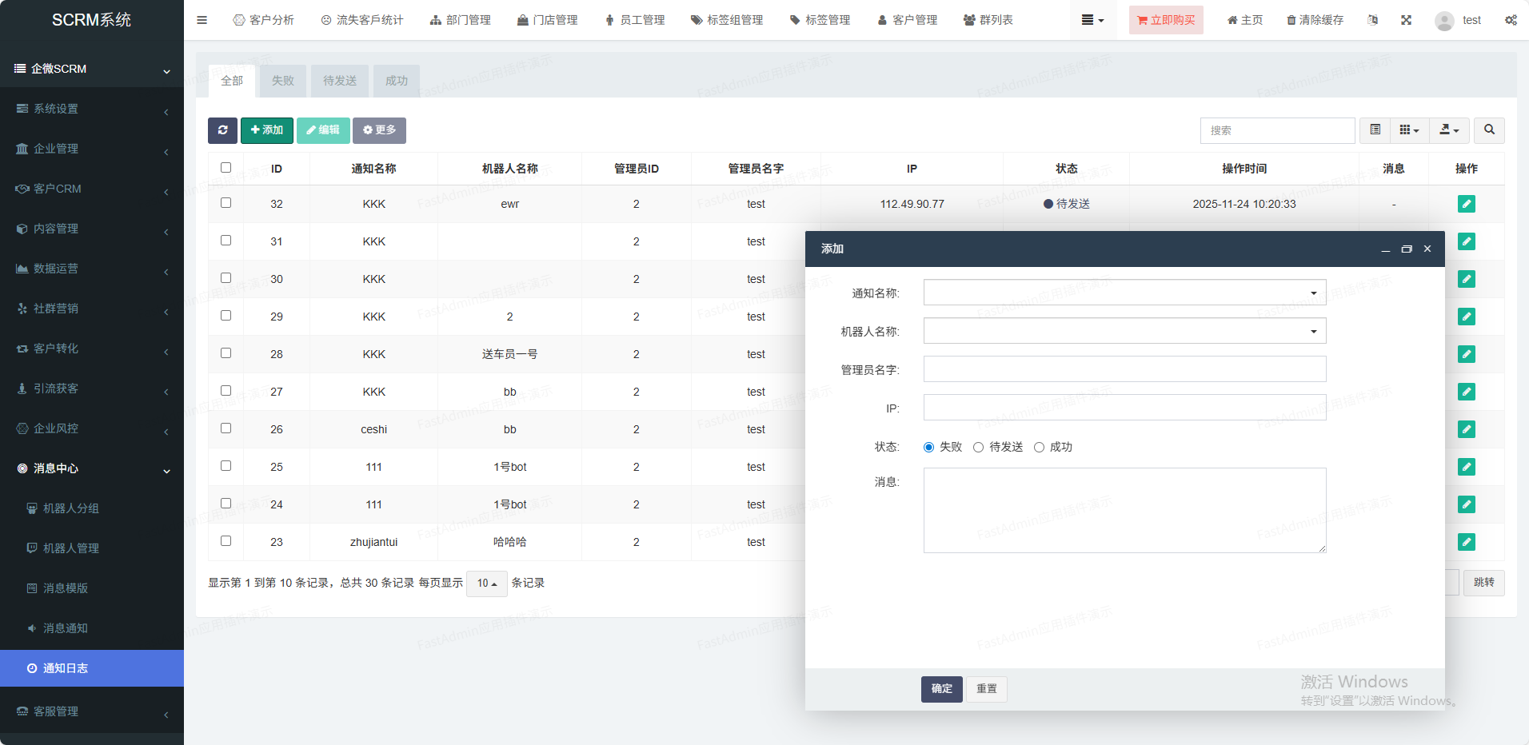Click the refresh icon button in toolbar
Viewport: 1529px width, 745px height.
point(222,130)
